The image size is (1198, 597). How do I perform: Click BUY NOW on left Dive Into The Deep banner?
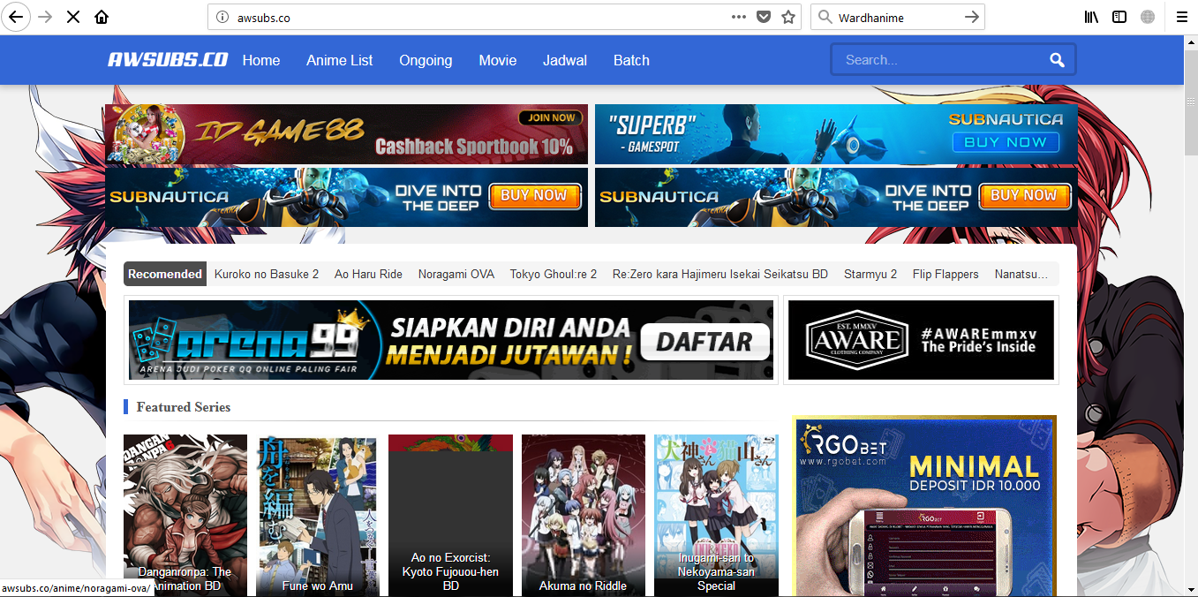533,195
